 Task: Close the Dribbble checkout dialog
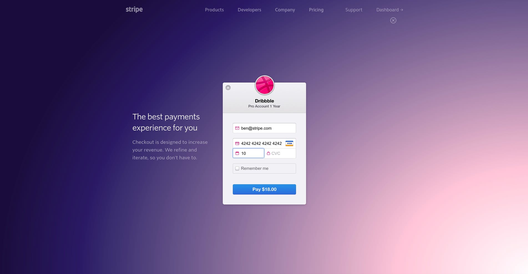tap(228, 88)
